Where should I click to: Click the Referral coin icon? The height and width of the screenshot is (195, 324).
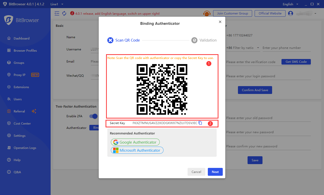coord(9,111)
